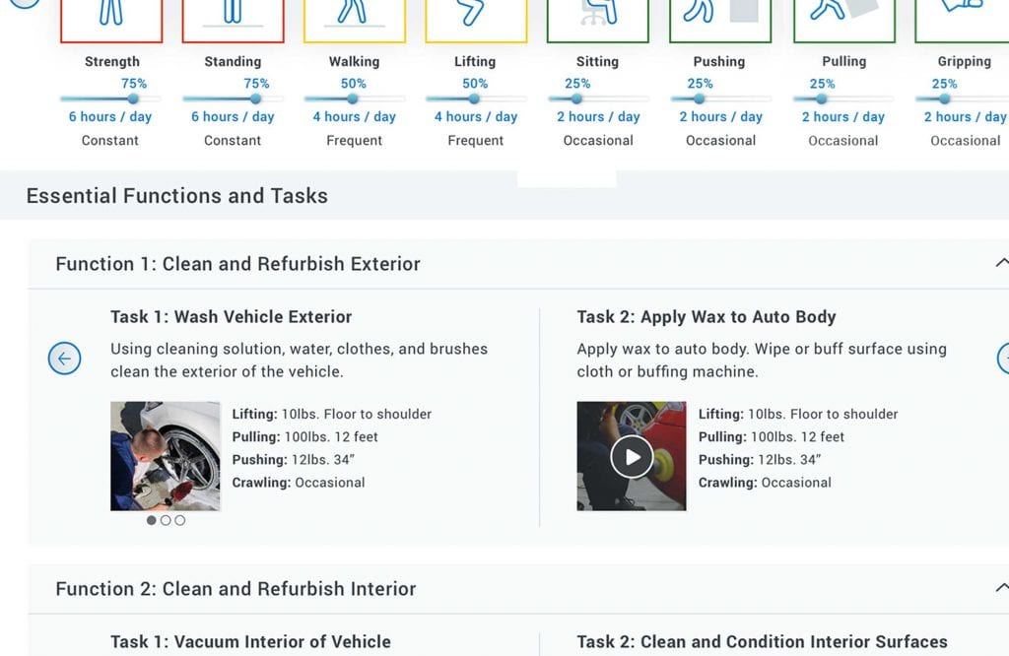Screen dimensions: 1009x656
Task: Select second image carousel dot
Action: coord(166,520)
